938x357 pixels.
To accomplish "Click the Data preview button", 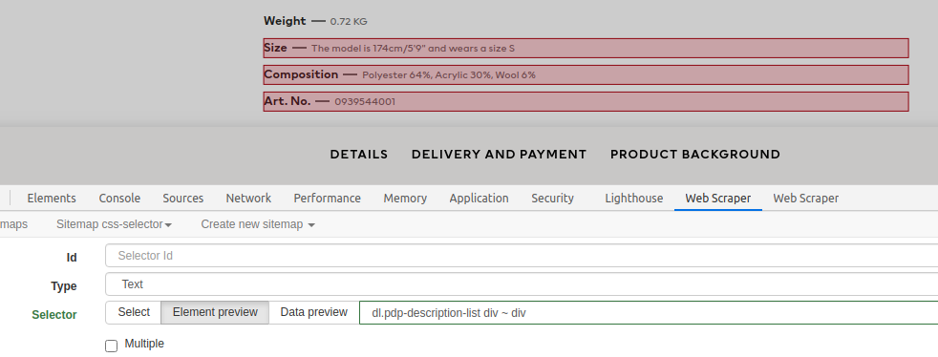I will click(x=313, y=312).
